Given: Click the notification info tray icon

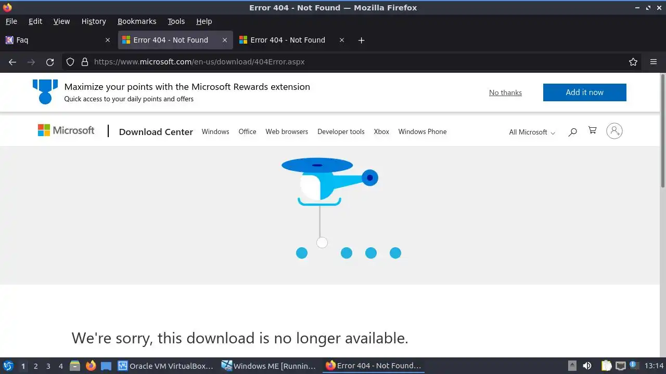Looking at the screenshot, I should pyautogui.click(x=633, y=365).
